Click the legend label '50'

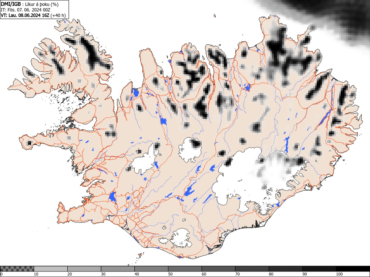pos(170,274)
